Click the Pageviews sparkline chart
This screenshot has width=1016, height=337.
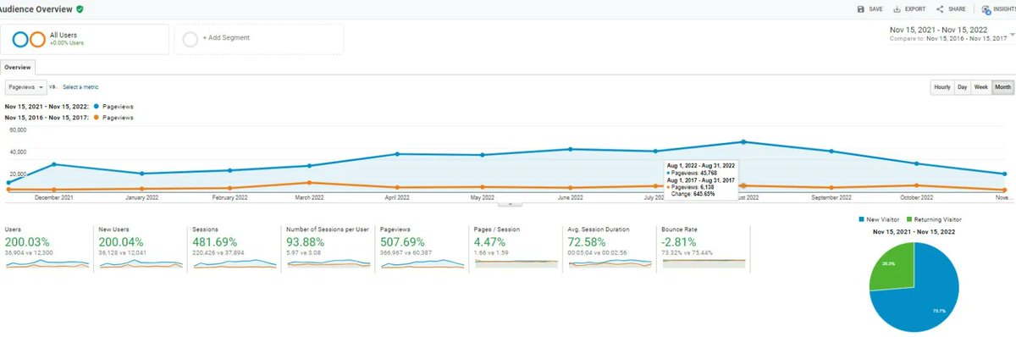422,263
